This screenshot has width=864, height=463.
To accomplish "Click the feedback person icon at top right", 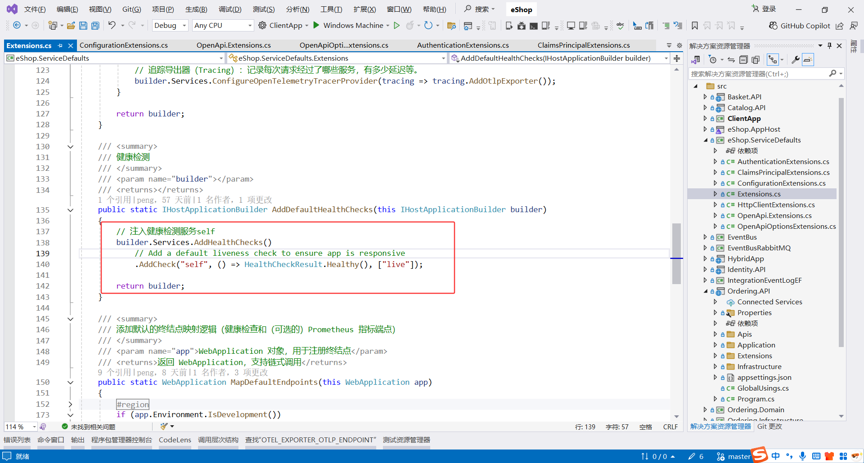I will click(x=854, y=26).
